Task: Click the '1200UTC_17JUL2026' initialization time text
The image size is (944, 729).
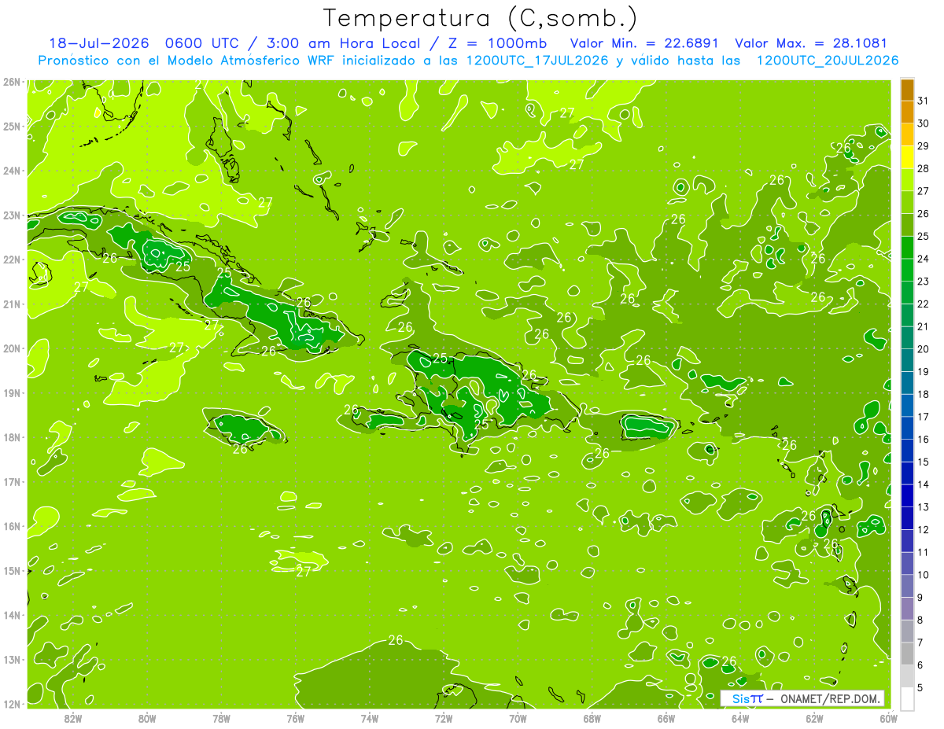Action: [x=537, y=61]
